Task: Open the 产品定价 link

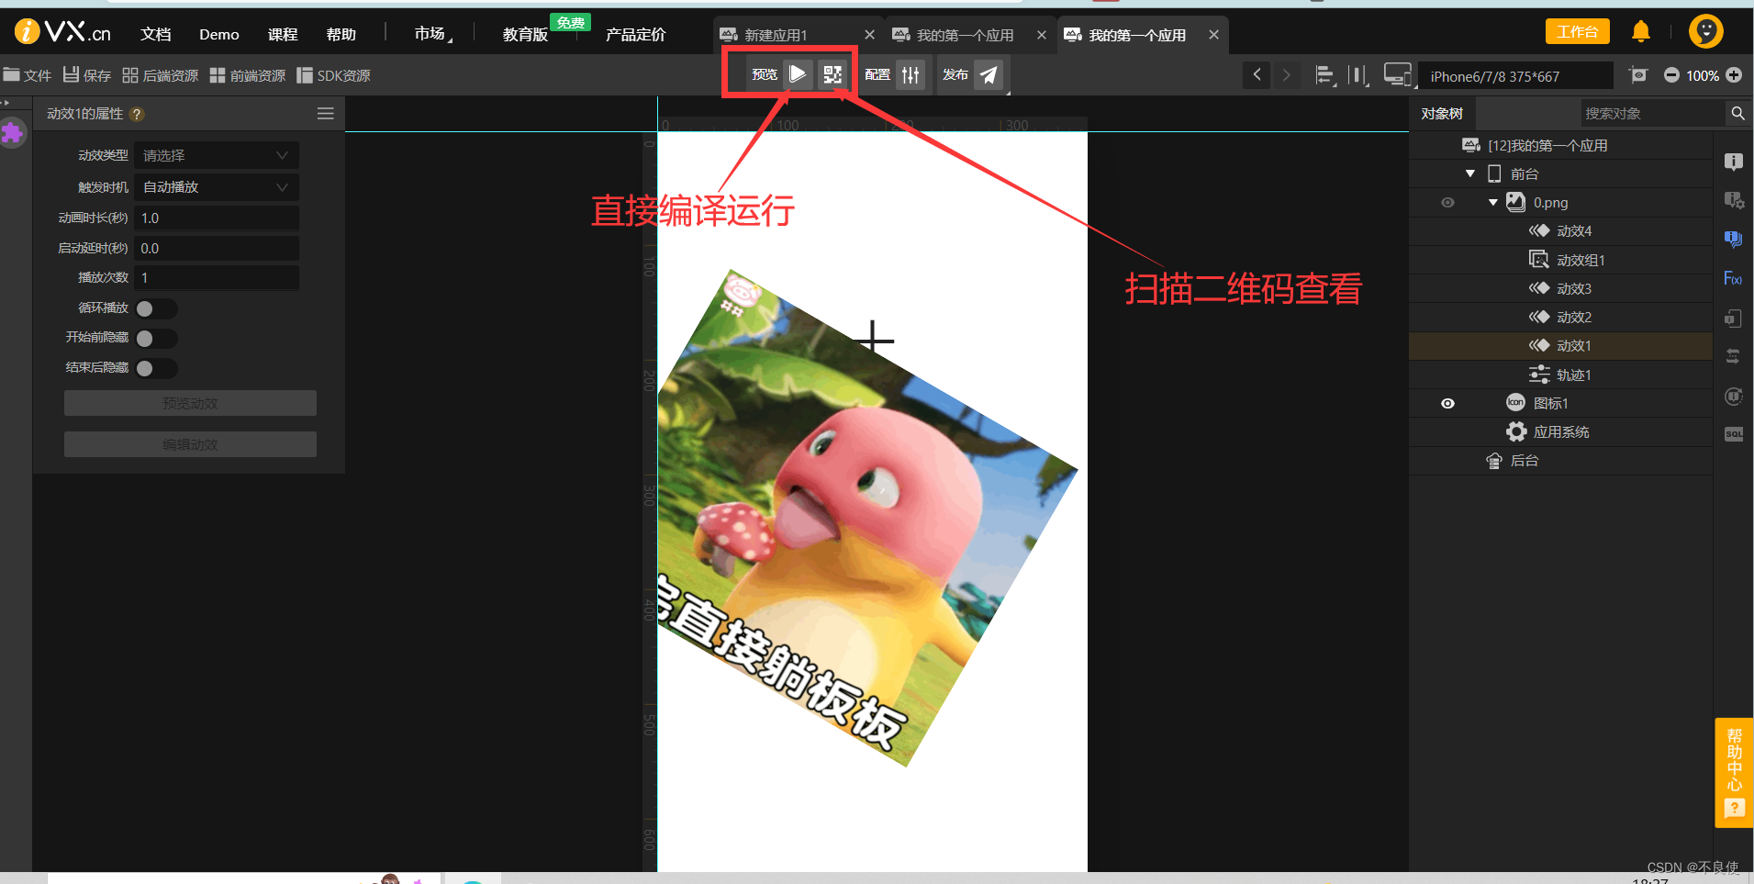Action: [636, 34]
